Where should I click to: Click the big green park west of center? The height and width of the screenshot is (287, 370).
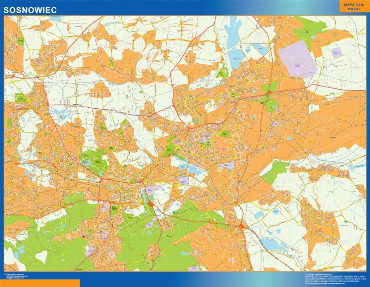click(94, 160)
